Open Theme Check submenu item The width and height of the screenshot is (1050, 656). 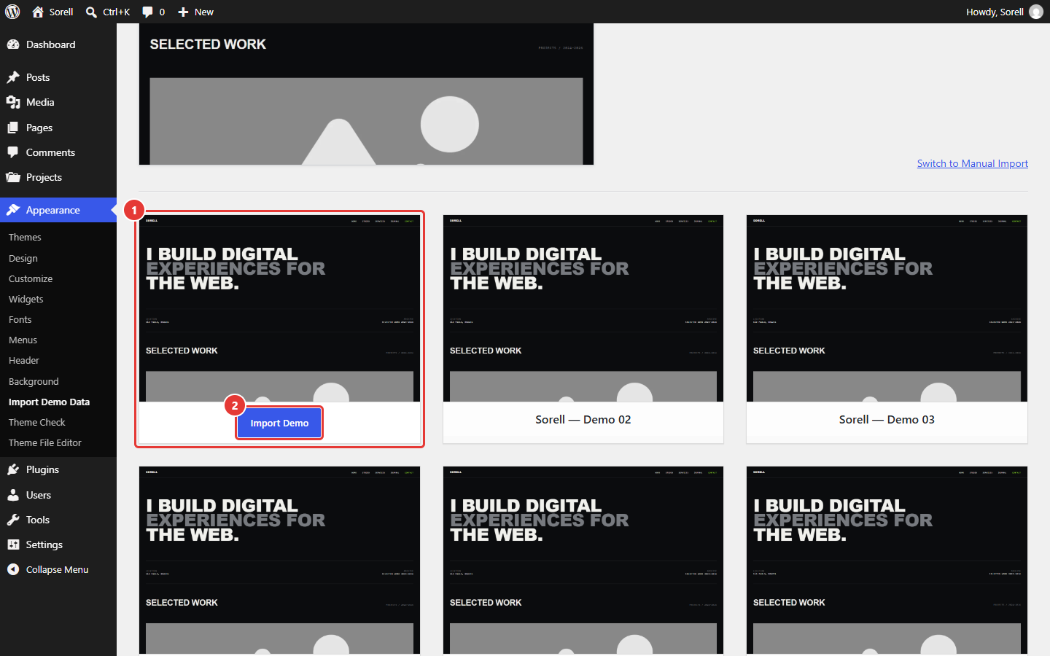tap(37, 422)
